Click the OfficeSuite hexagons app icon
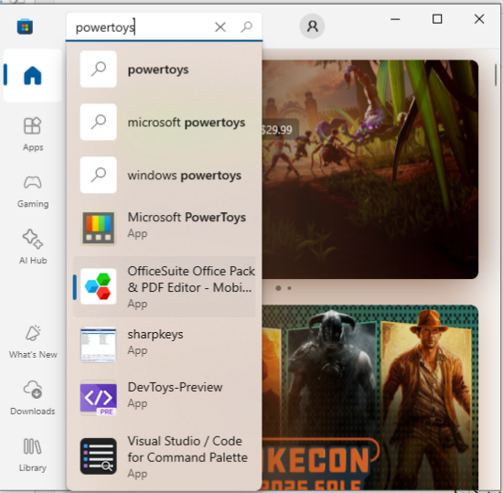 [98, 286]
